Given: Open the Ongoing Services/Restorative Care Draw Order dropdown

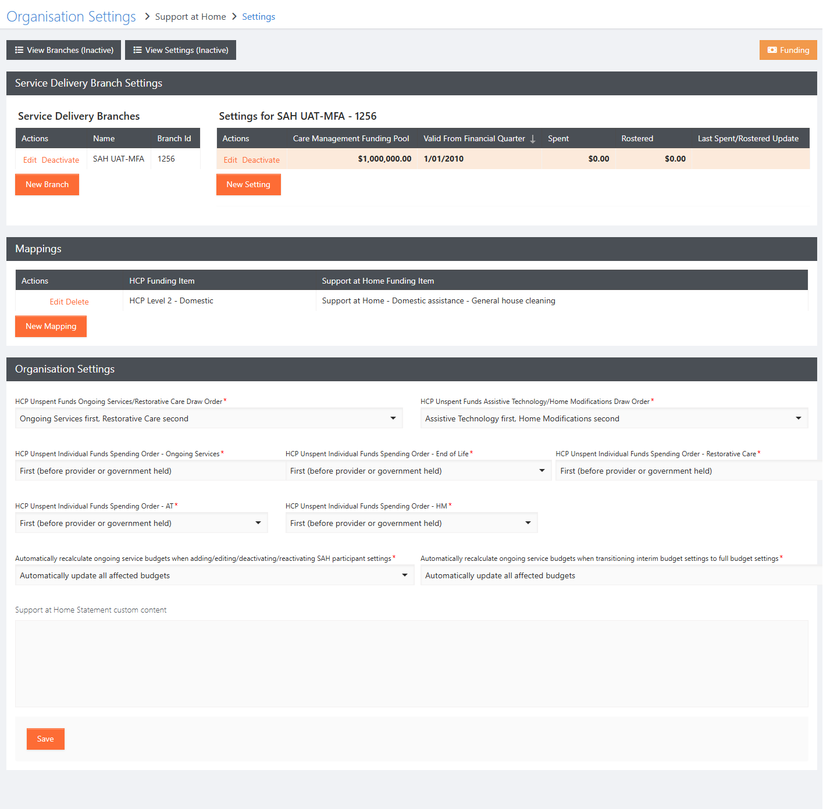Looking at the screenshot, I should (x=209, y=418).
